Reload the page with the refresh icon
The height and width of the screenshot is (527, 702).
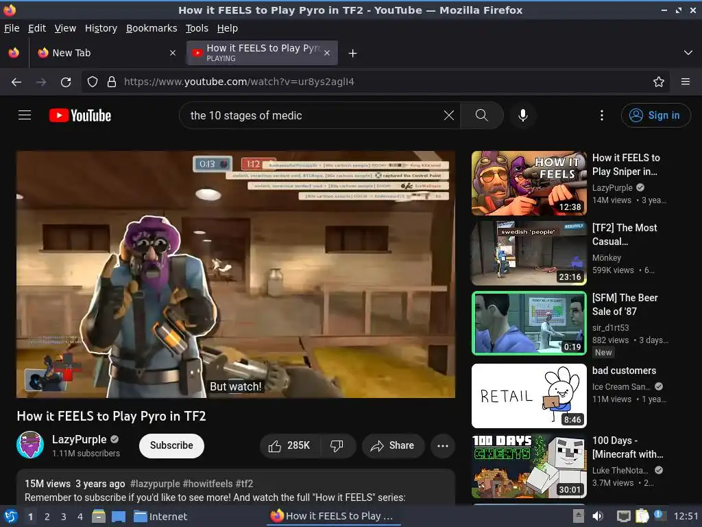(66, 82)
